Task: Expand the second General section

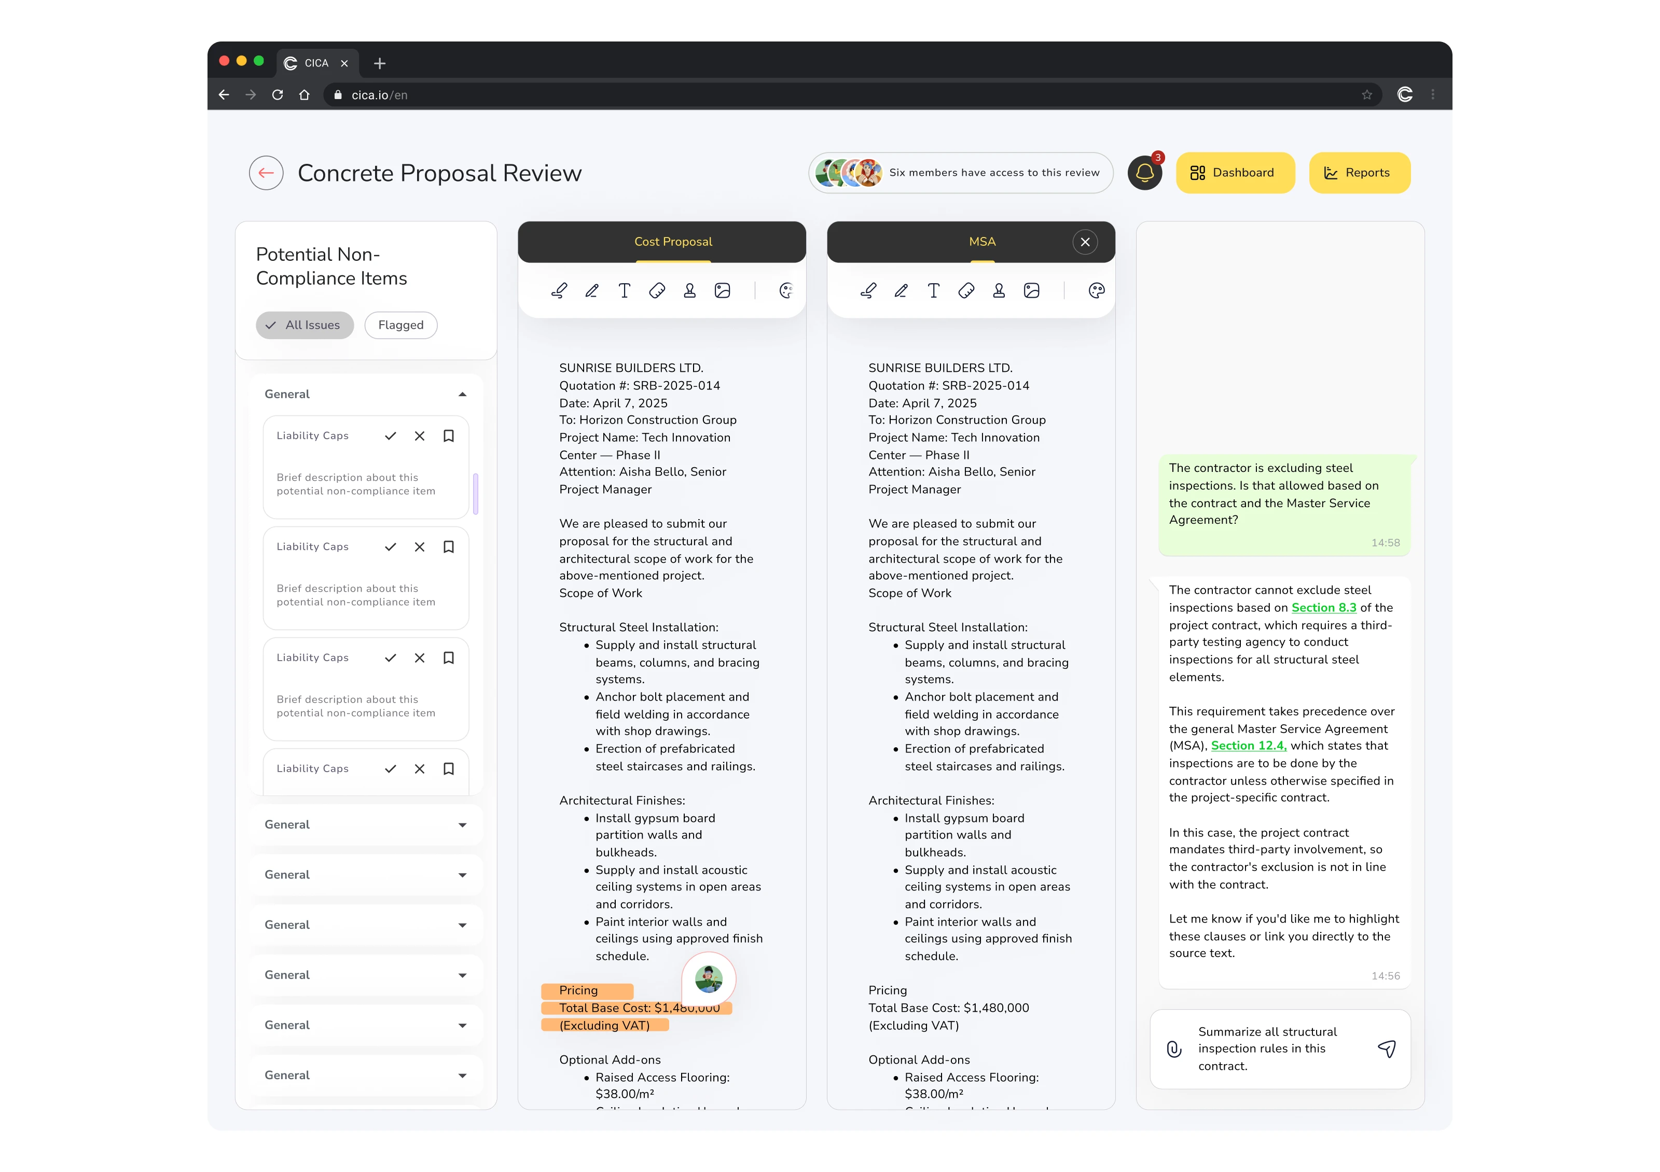Action: (462, 825)
